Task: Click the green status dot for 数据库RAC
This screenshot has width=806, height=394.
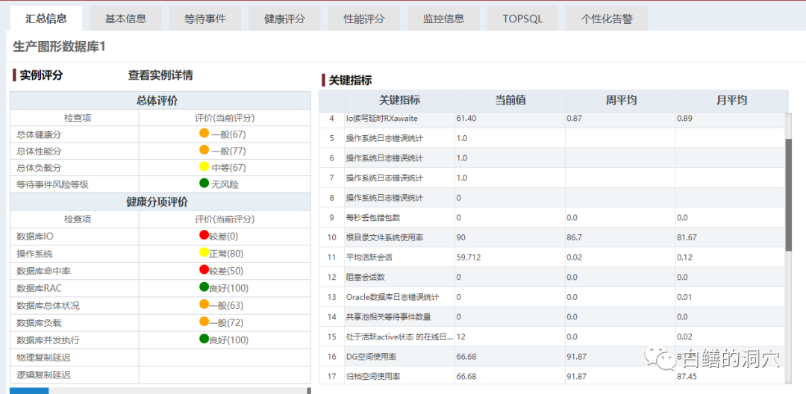Action: coord(203,287)
